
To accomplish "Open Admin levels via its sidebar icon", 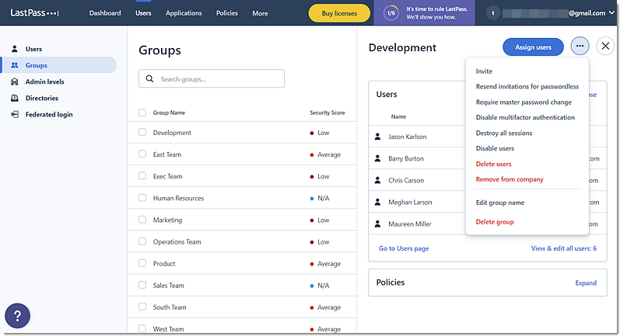I will tap(15, 81).
